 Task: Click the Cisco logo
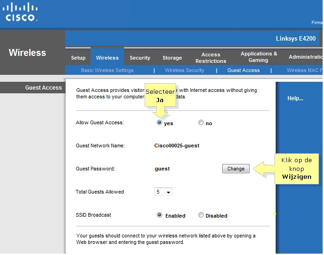click(x=20, y=12)
